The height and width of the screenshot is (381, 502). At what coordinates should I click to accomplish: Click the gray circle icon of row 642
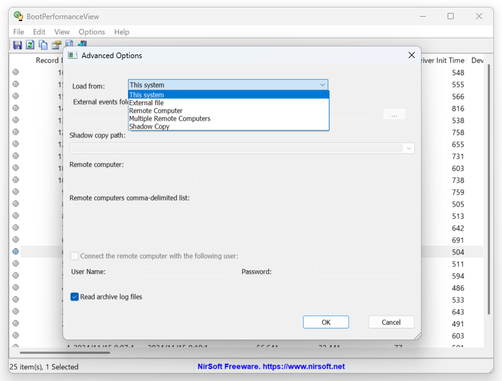coord(15,228)
